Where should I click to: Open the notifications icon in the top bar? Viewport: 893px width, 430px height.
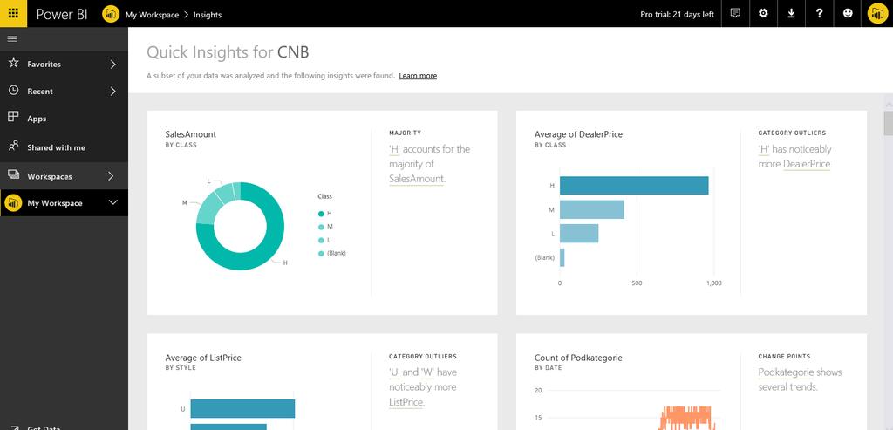735,14
